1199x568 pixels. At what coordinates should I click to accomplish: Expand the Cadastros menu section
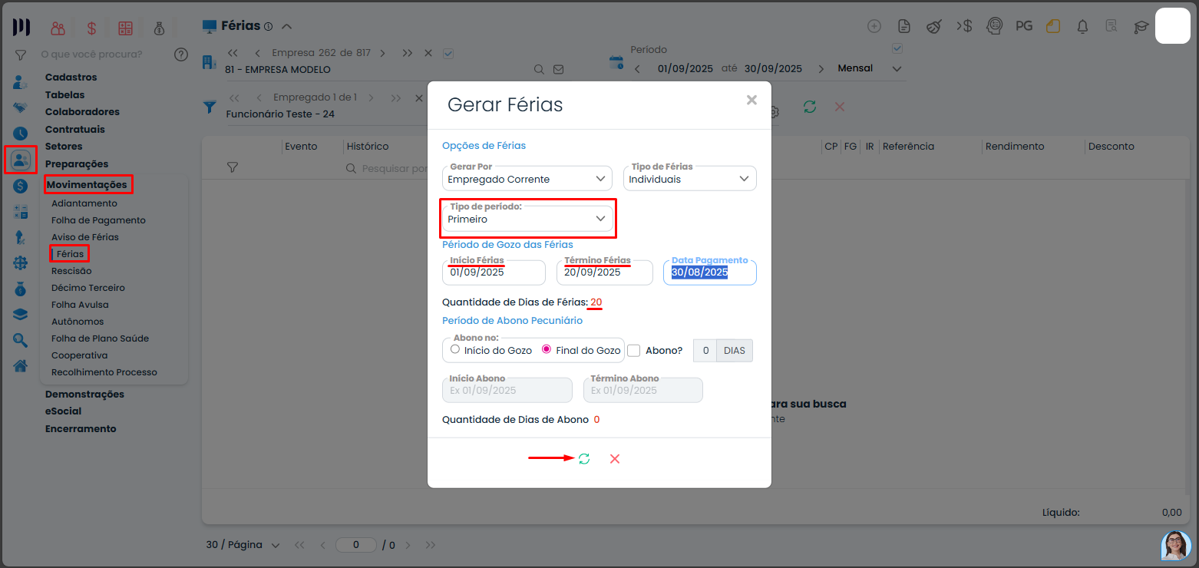71,77
